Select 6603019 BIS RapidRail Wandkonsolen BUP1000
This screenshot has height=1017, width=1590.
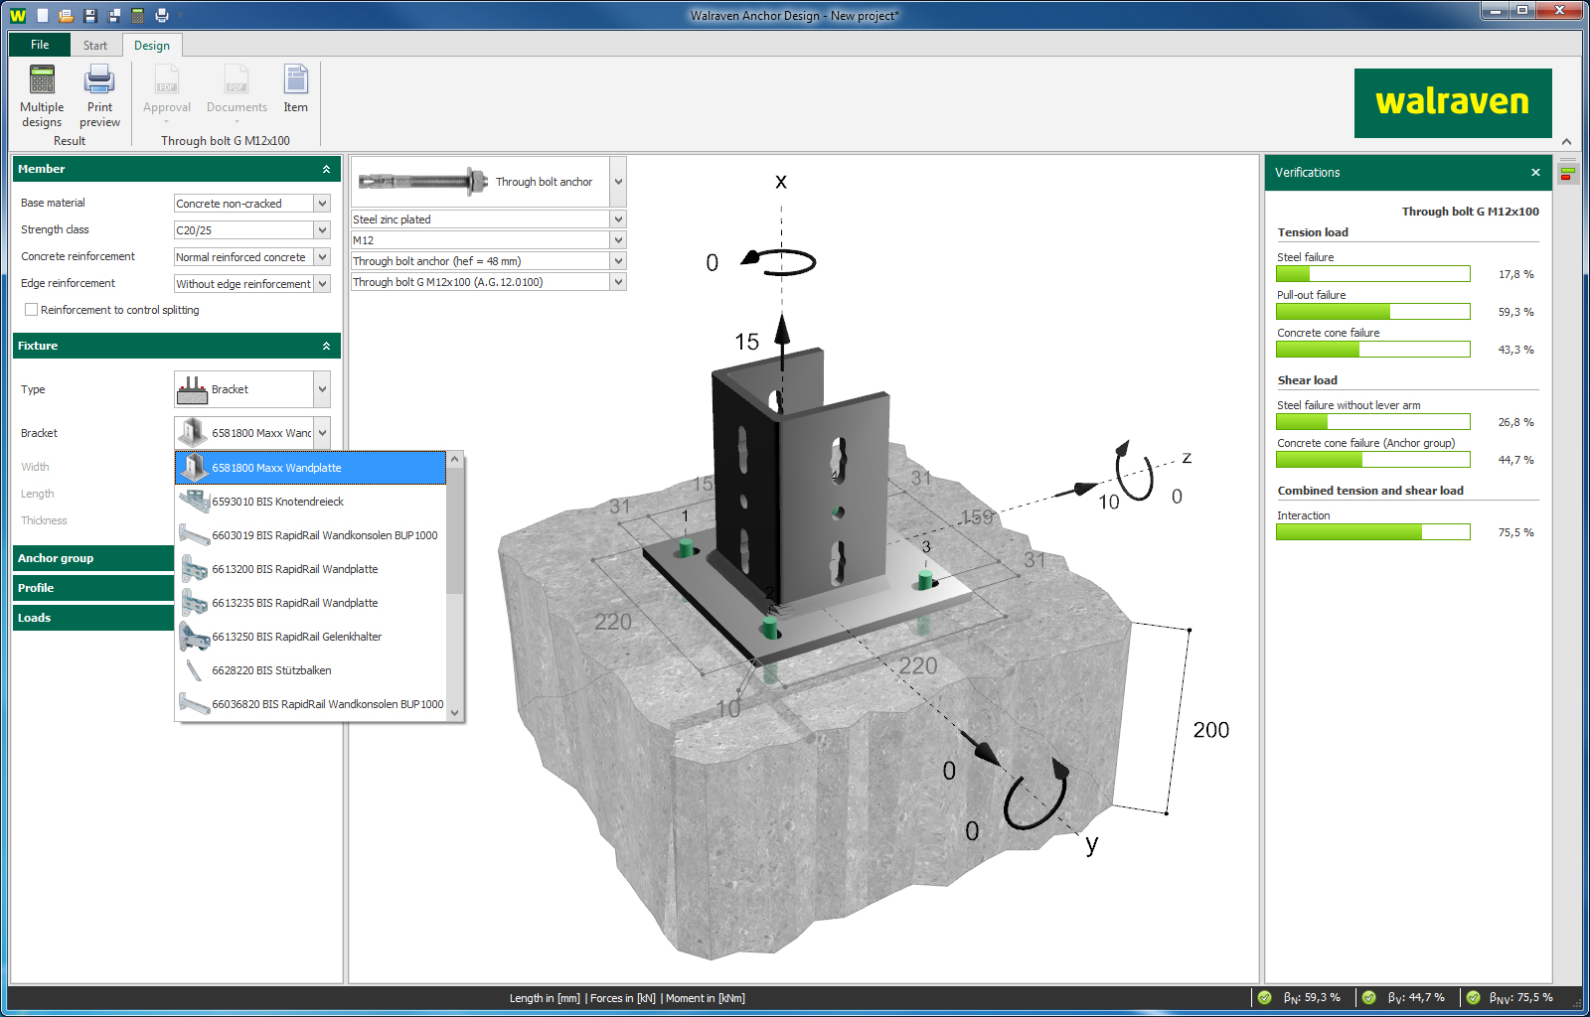pos(310,535)
